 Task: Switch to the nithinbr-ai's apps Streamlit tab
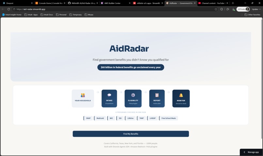(148, 3)
